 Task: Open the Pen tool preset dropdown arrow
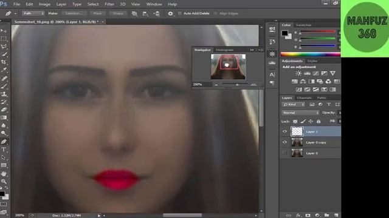[15, 13]
